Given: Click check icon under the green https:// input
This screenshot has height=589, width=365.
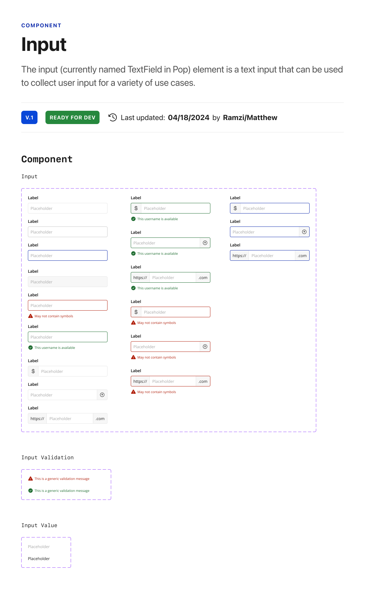Looking at the screenshot, I should coord(133,288).
